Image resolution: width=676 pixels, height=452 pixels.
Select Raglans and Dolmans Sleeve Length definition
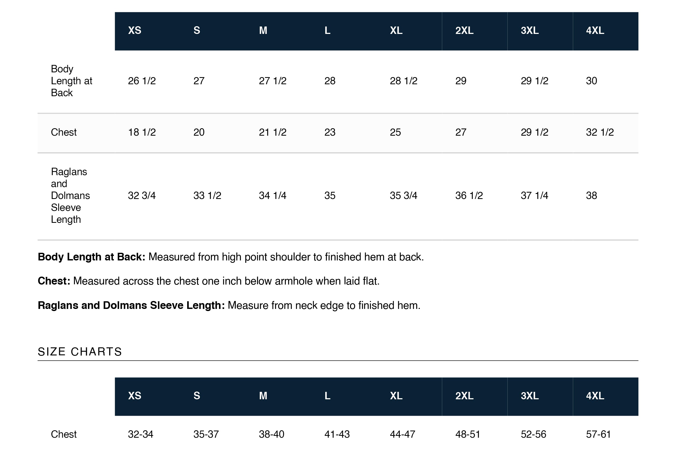tap(229, 305)
